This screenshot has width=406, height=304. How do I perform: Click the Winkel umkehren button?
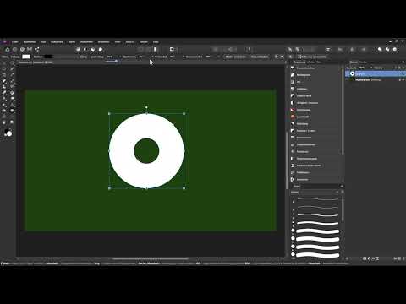(x=235, y=57)
